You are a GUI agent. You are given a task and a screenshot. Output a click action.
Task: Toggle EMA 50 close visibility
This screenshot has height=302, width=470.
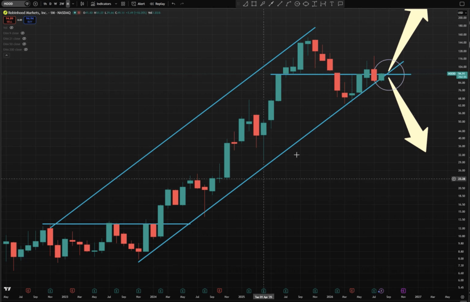point(24,44)
